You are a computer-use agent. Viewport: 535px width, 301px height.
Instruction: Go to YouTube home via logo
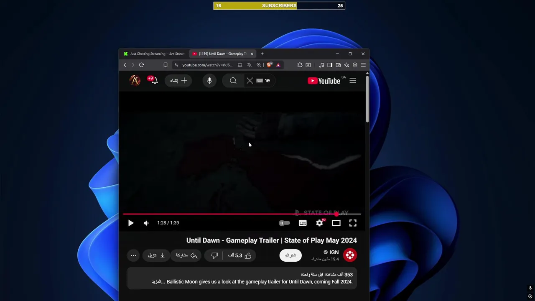pos(324,81)
